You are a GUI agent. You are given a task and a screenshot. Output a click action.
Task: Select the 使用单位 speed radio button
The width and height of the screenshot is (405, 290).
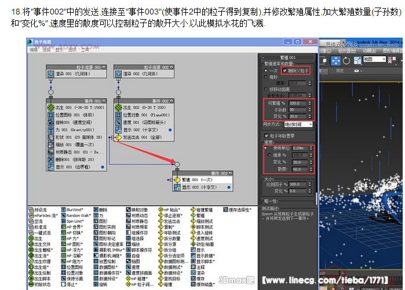pyautogui.click(x=266, y=148)
